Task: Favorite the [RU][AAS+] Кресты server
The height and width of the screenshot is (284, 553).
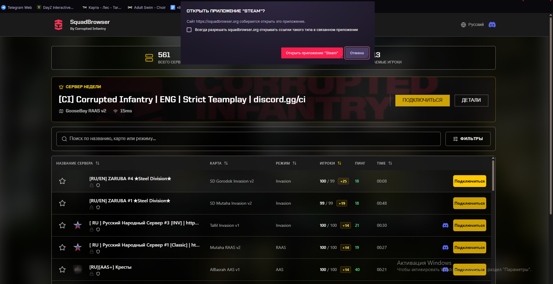Action: click(x=62, y=270)
